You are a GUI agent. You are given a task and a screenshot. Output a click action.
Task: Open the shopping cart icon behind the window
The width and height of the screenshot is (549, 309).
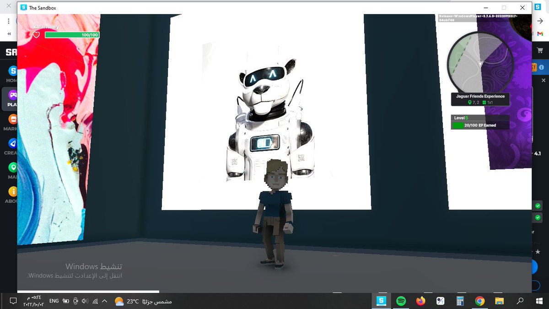click(540, 51)
